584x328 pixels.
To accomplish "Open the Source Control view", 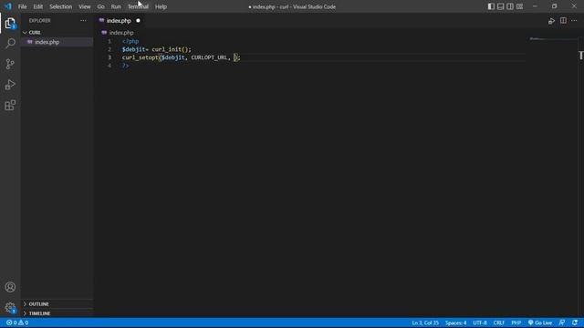I will [x=10, y=64].
